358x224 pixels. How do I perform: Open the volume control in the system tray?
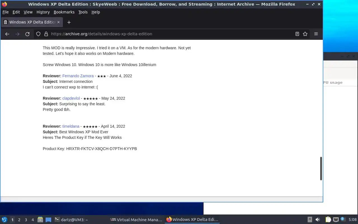pos(318,220)
